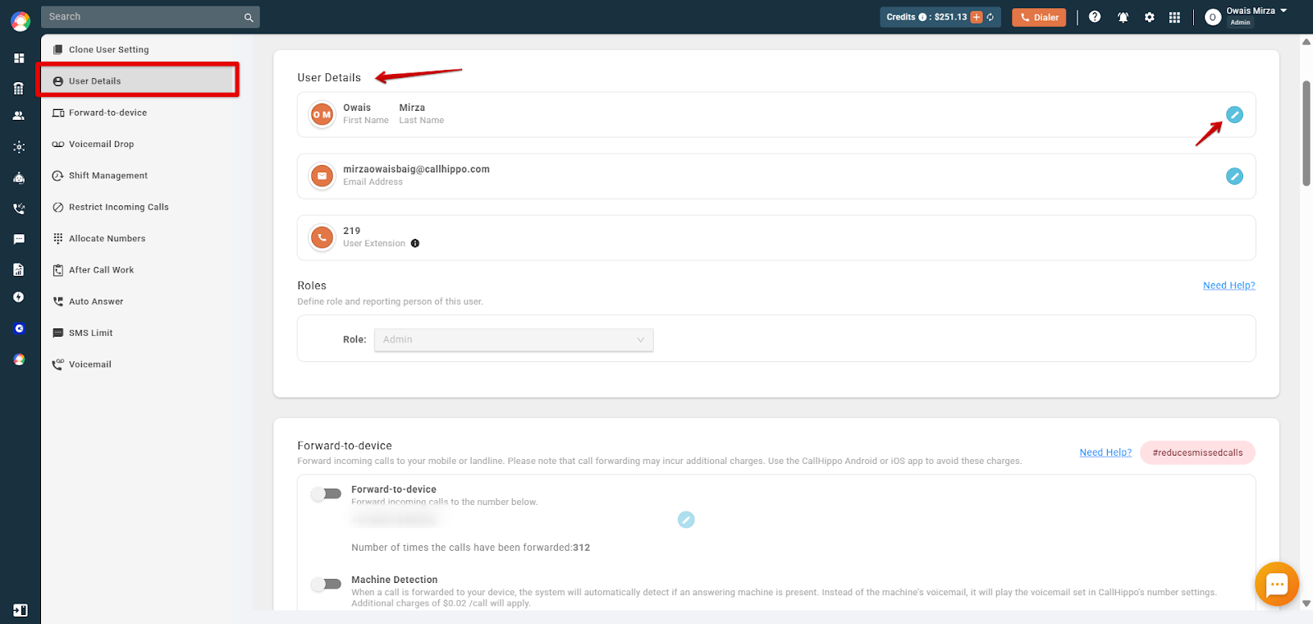Open the numbers building icon in left rail
1313x624 pixels.
[19, 89]
